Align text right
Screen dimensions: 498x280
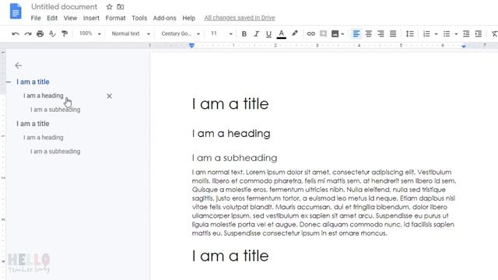pos(381,33)
